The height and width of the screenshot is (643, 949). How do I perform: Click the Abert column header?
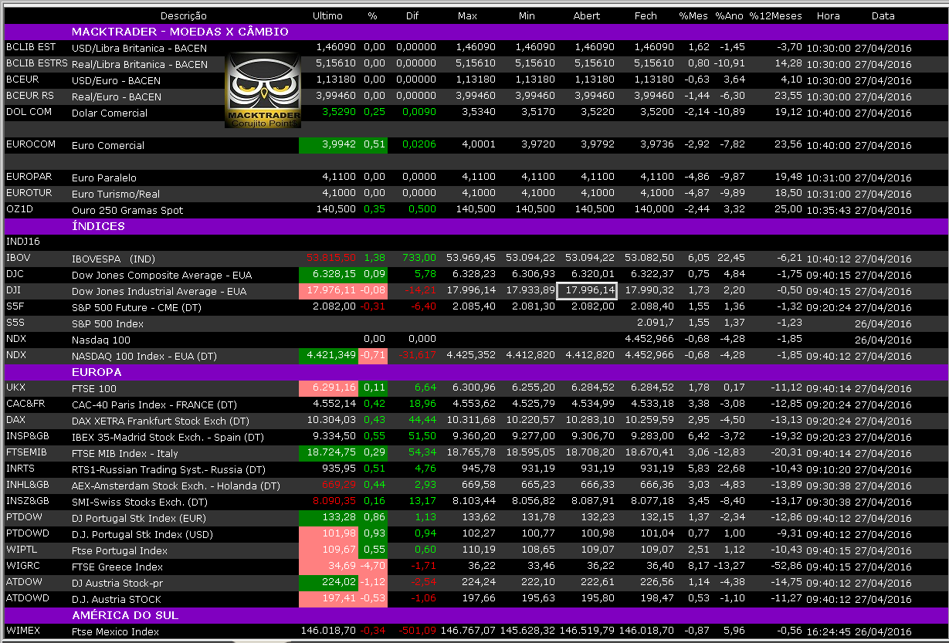point(587,15)
